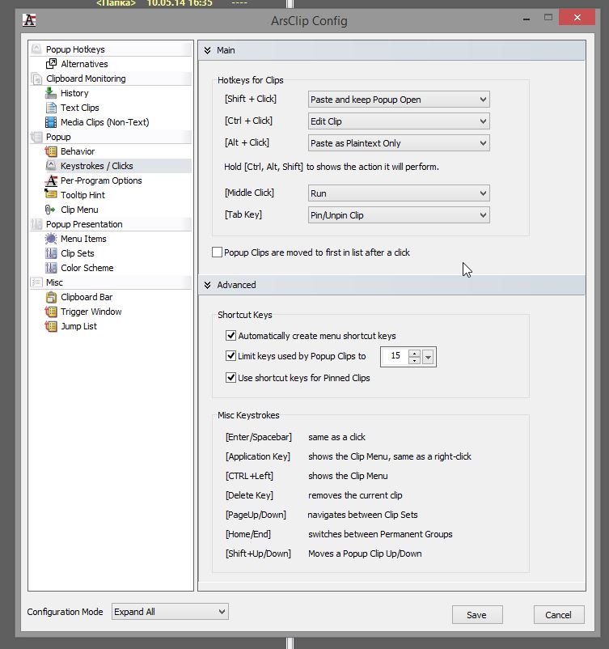The width and height of the screenshot is (609, 649).
Task: Click the [Delete Key] keystroke label
Action: click(249, 495)
